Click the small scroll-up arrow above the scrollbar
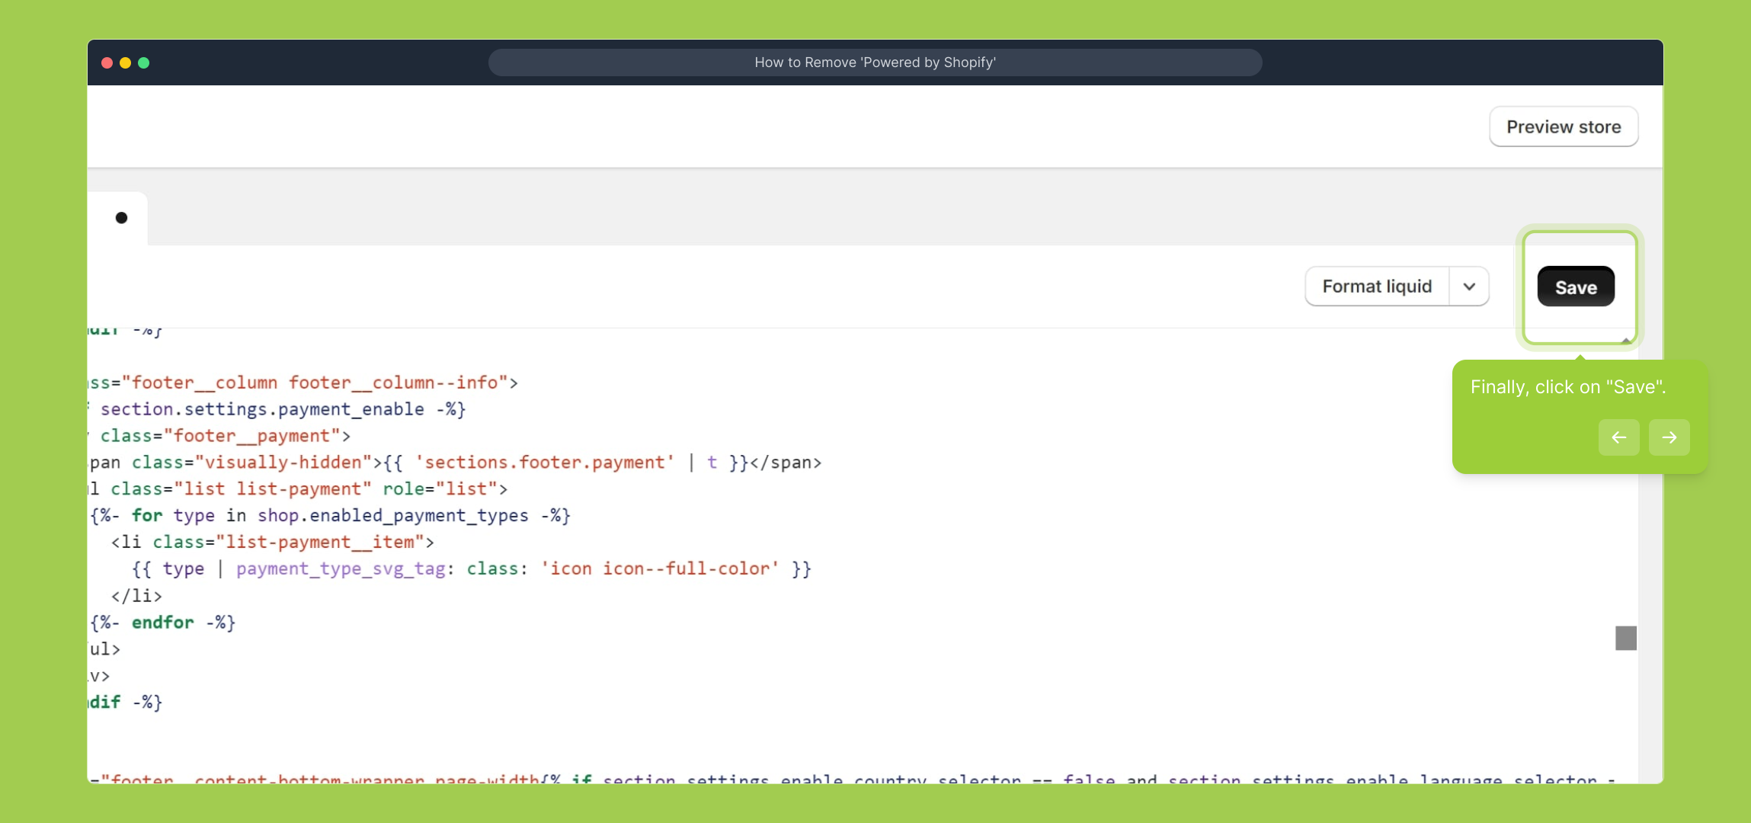Screen dimensions: 1751x823 coord(1625,341)
